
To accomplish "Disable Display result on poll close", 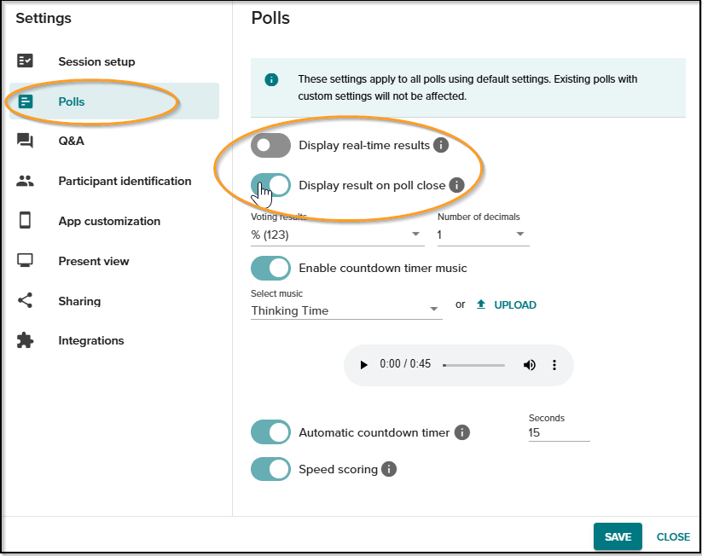I will pyautogui.click(x=270, y=185).
